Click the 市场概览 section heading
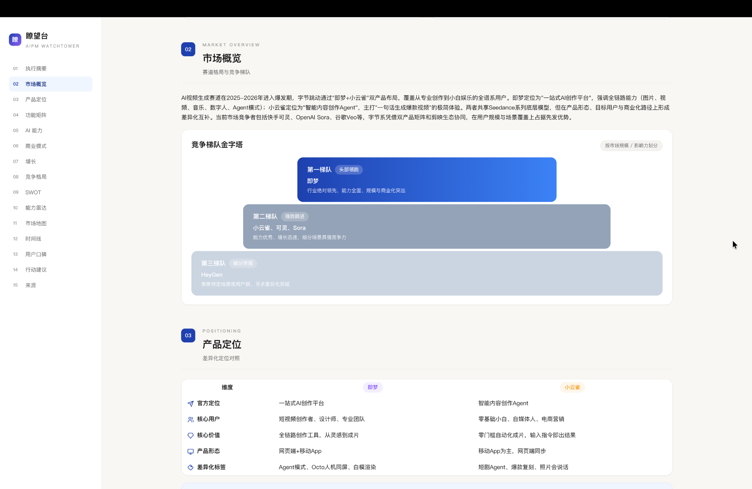Image resolution: width=752 pixels, height=489 pixels. [x=222, y=58]
